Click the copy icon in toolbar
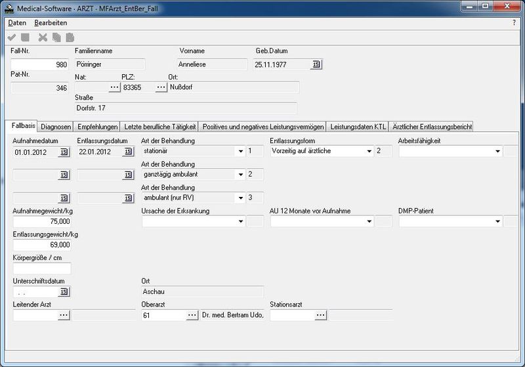The width and height of the screenshot is (525, 367). (x=56, y=38)
